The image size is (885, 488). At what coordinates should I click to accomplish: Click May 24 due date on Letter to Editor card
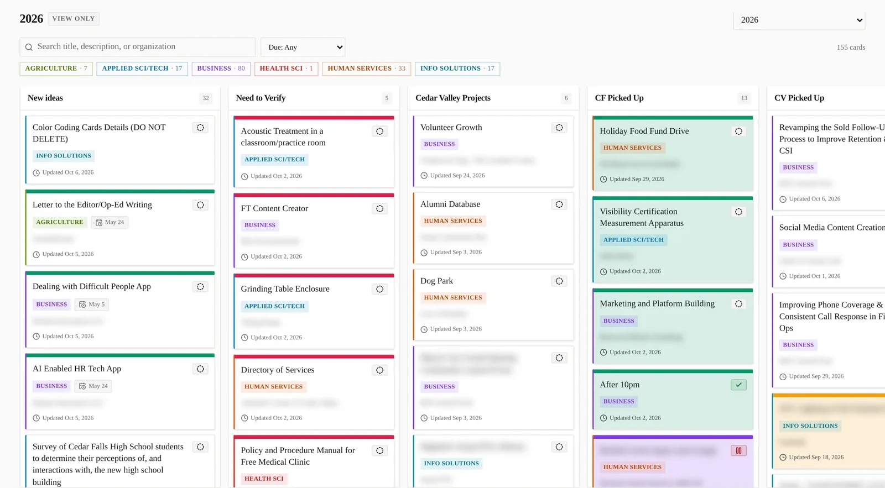click(110, 223)
